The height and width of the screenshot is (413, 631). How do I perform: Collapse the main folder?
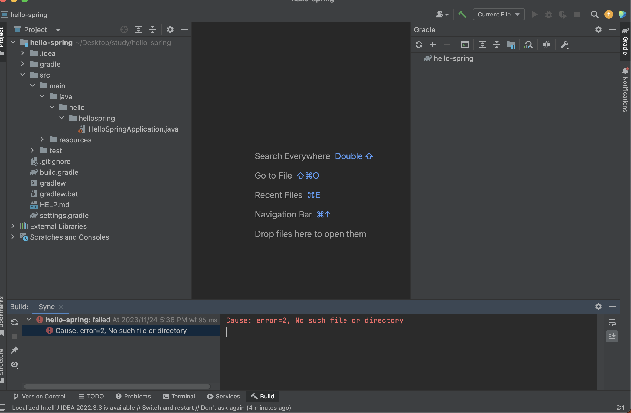(x=32, y=86)
